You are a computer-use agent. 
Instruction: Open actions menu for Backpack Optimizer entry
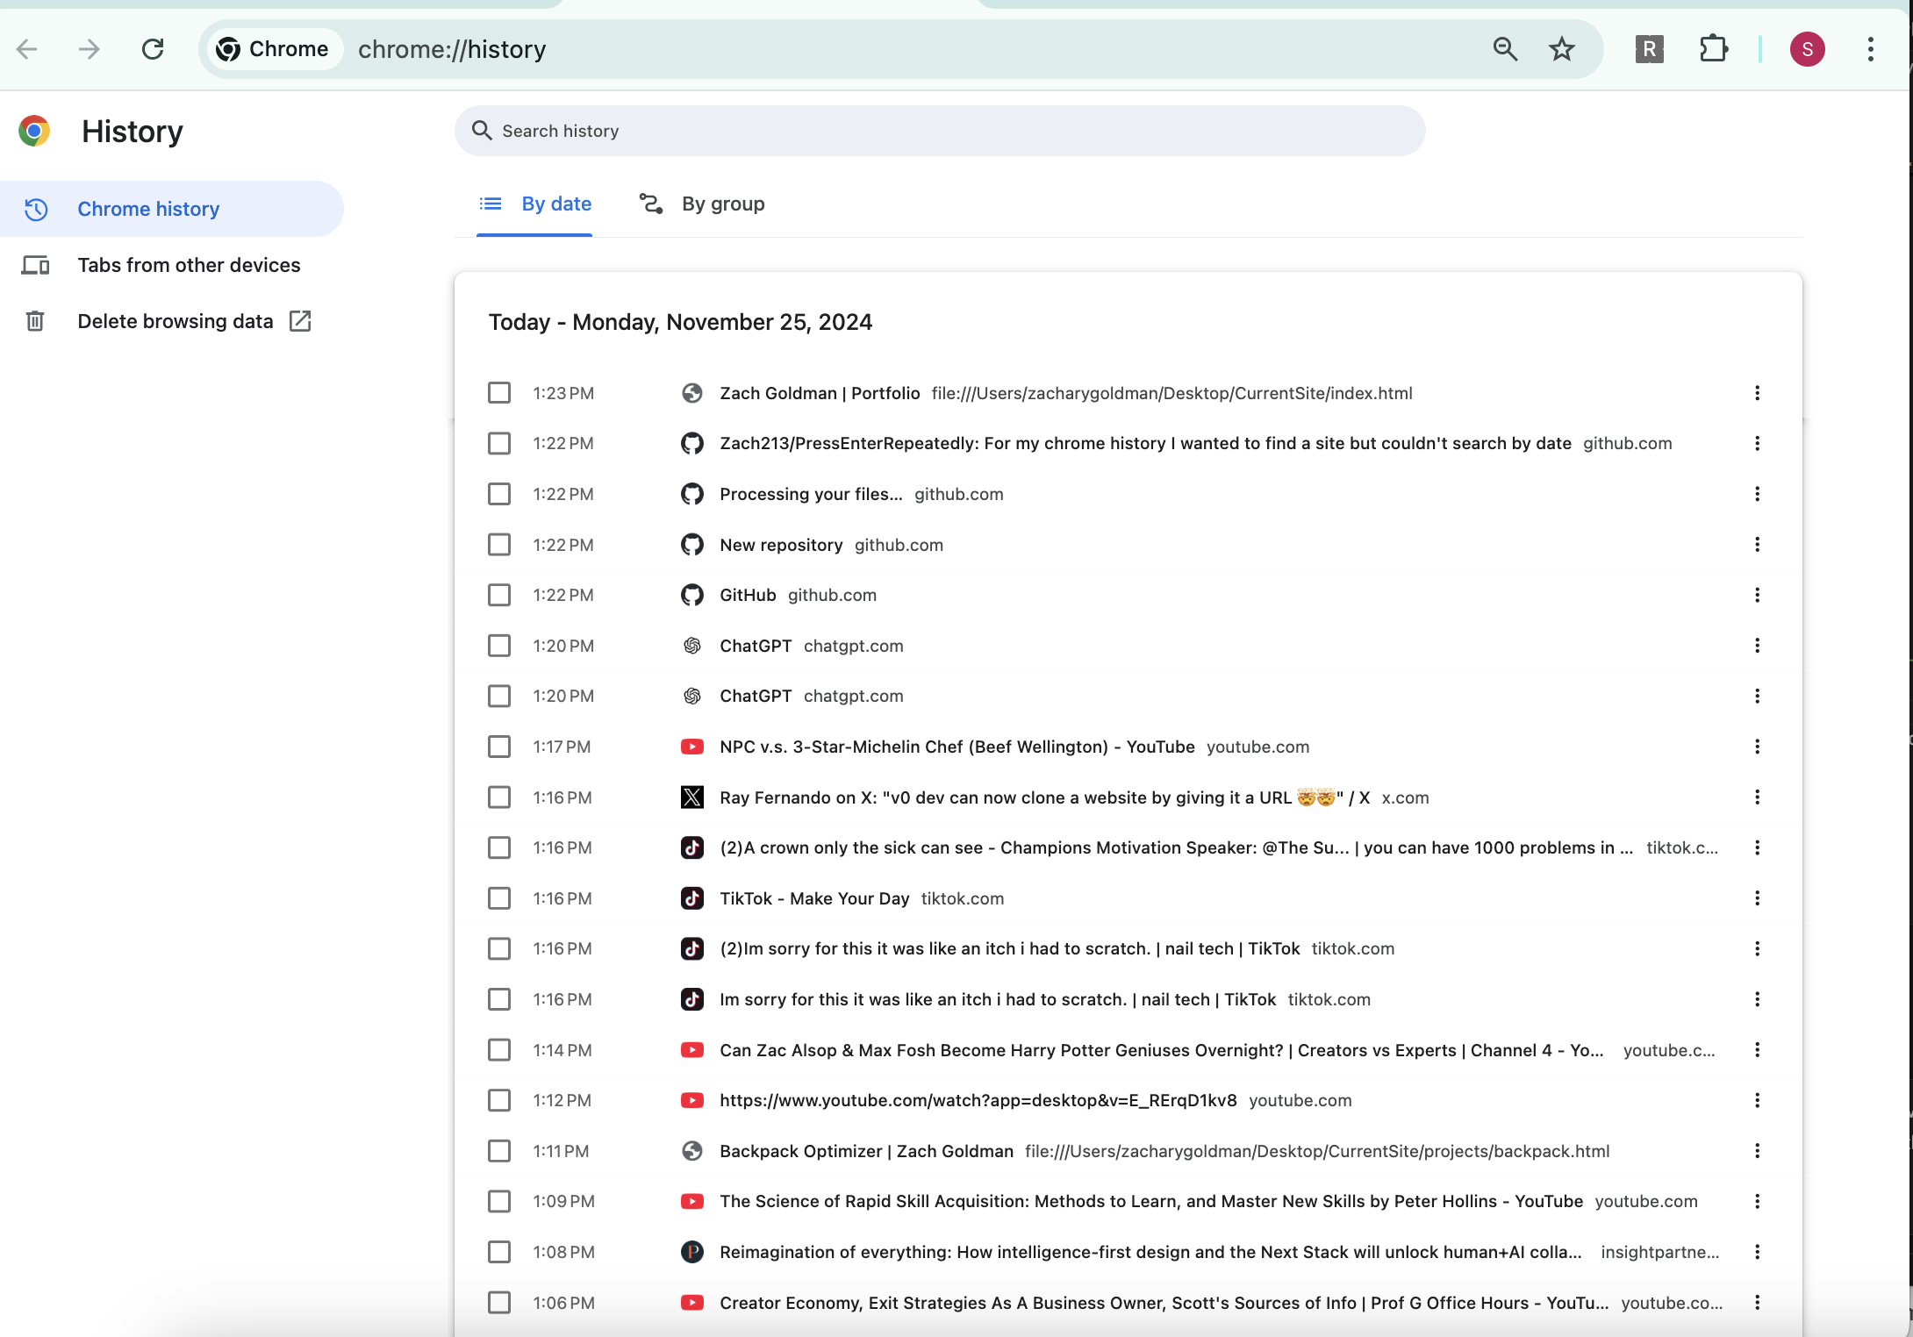pyautogui.click(x=1757, y=1151)
